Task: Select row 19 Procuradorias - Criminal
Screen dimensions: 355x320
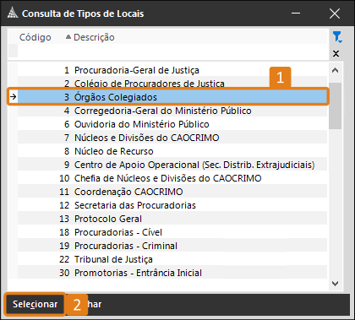Action: click(172, 246)
